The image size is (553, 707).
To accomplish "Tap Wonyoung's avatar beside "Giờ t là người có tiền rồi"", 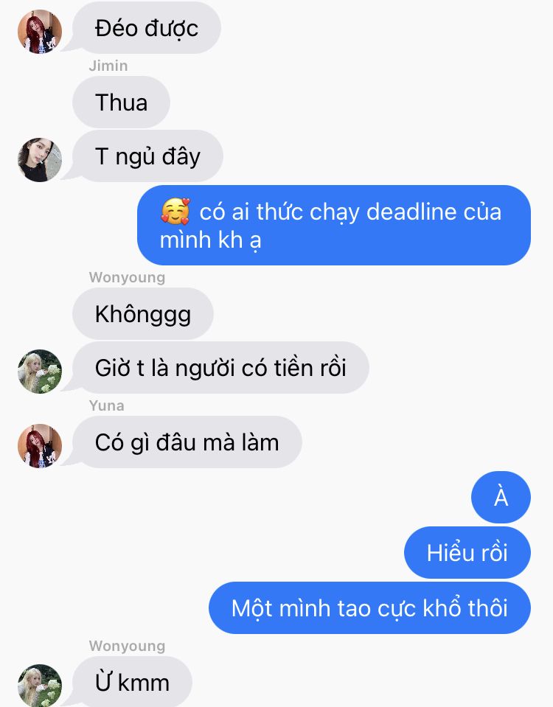I will click(40, 371).
